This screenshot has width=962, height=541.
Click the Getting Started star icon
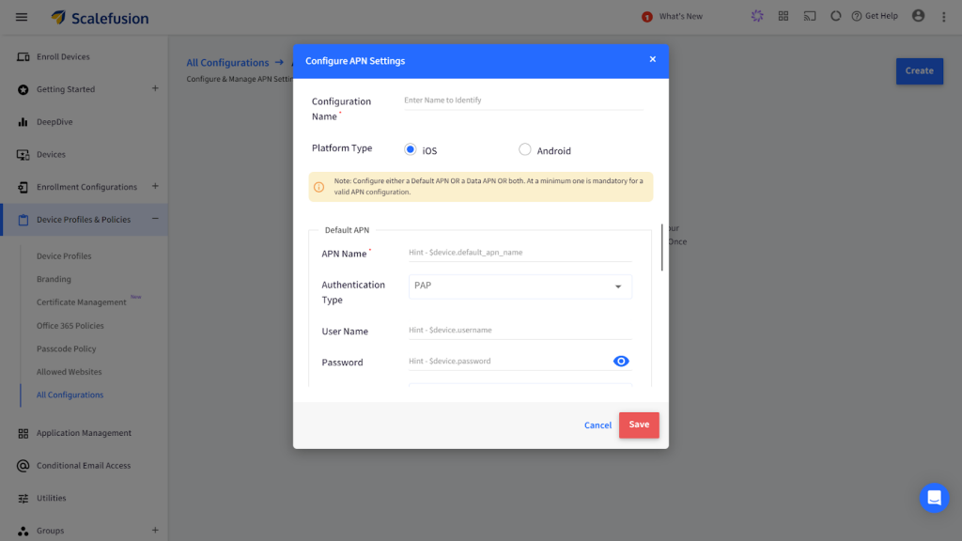[23, 89]
